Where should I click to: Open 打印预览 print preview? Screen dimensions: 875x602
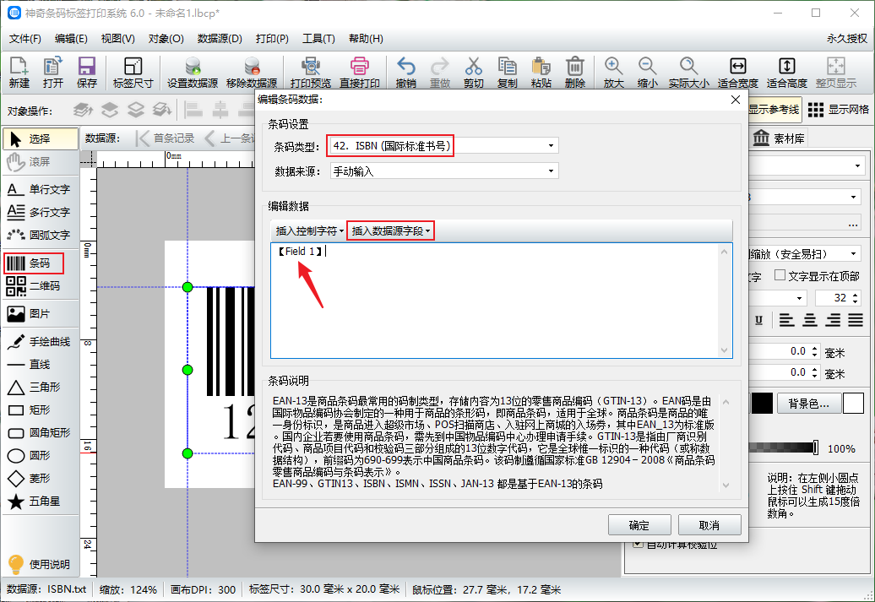click(310, 73)
